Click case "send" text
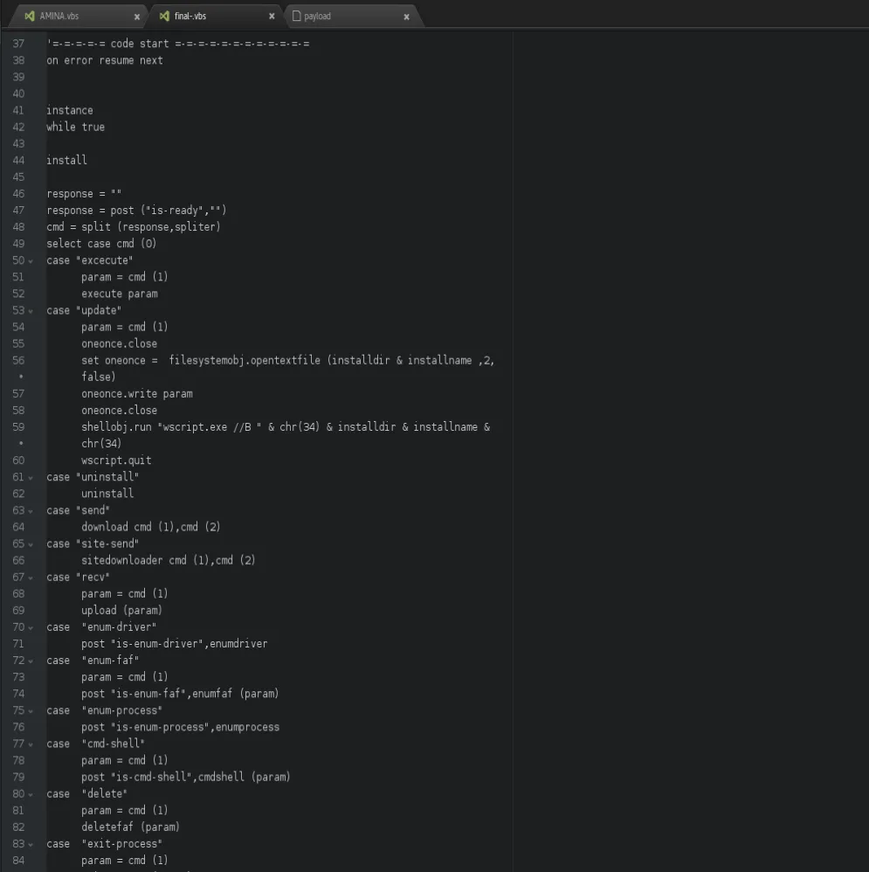 pos(78,510)
